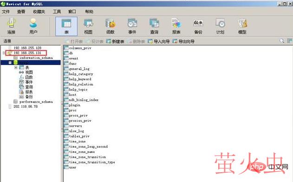This screenshot has height=182, width=293.
Task: Select the columns_priv table
Action: pos(80,48)
